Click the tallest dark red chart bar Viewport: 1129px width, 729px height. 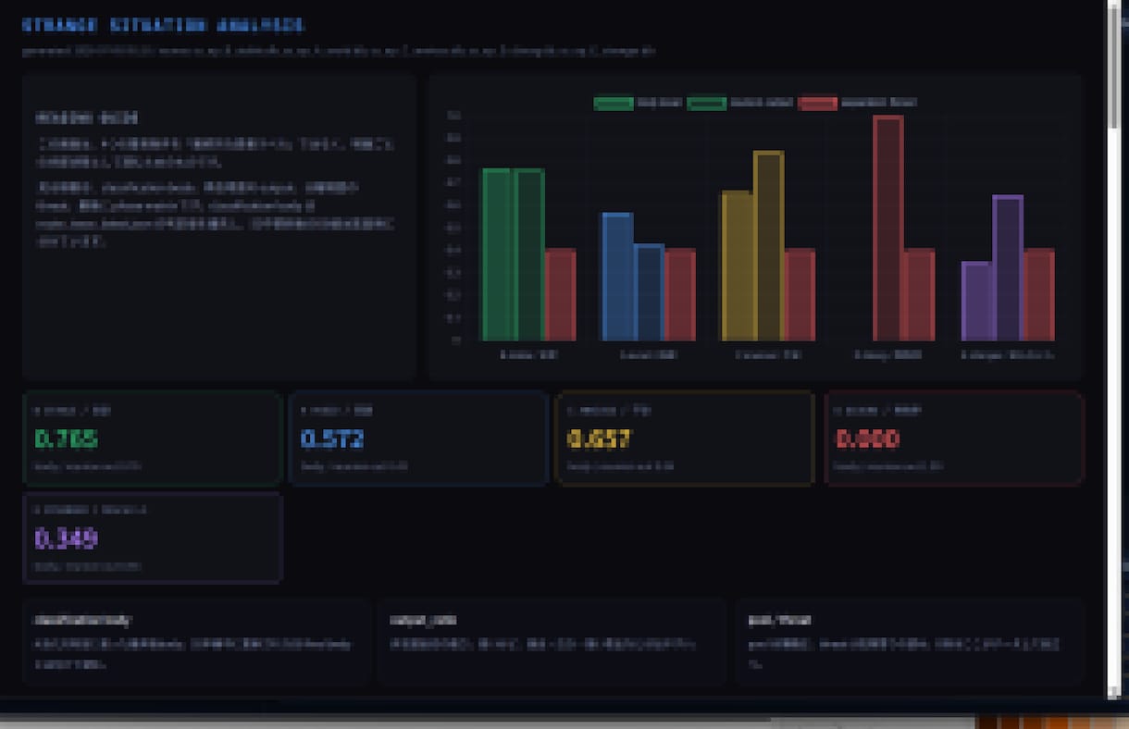click(x=887, y=228)
